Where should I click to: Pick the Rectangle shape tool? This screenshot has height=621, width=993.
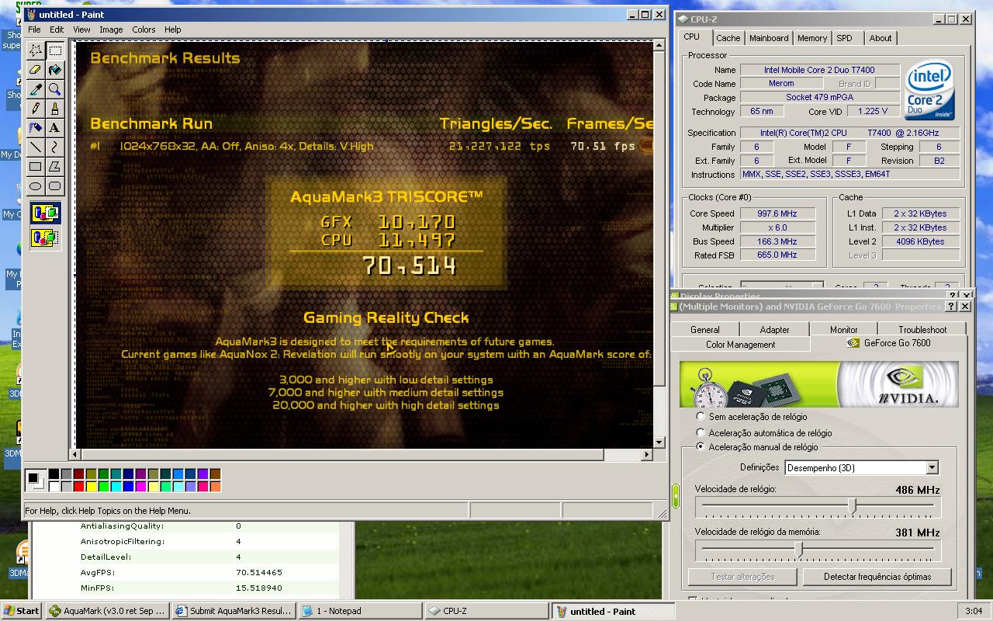click(36, 167)
